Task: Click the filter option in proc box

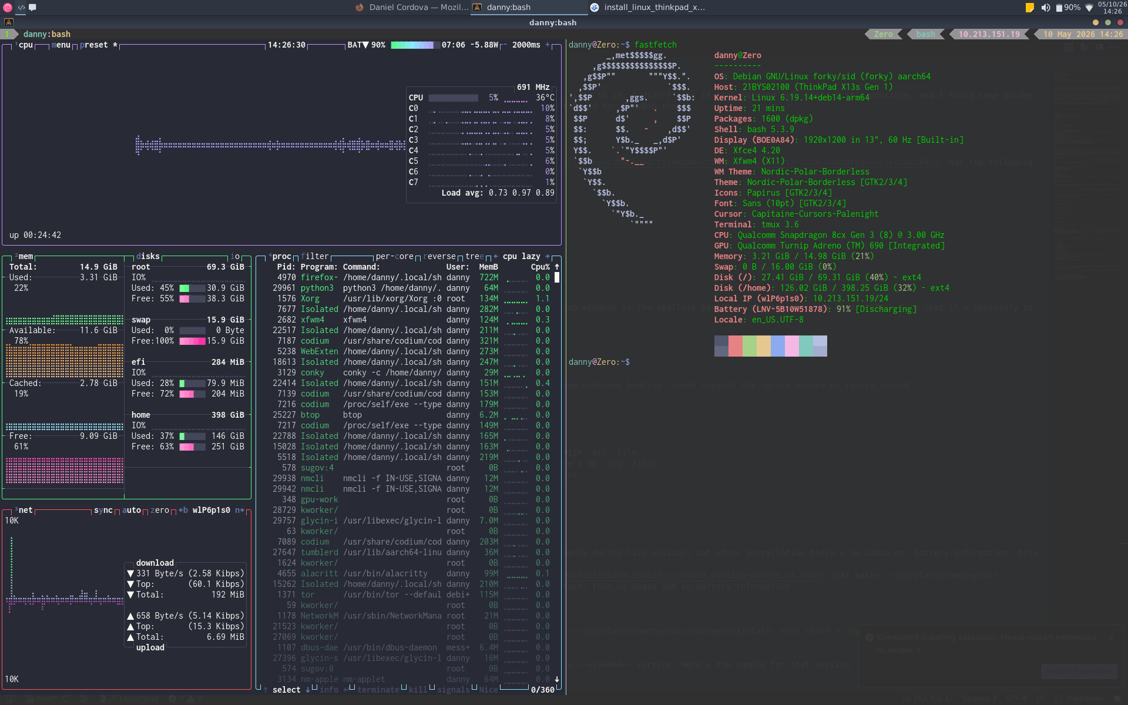Action: [315, 256]
